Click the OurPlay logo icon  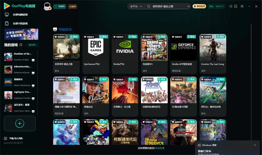[7, 6]
